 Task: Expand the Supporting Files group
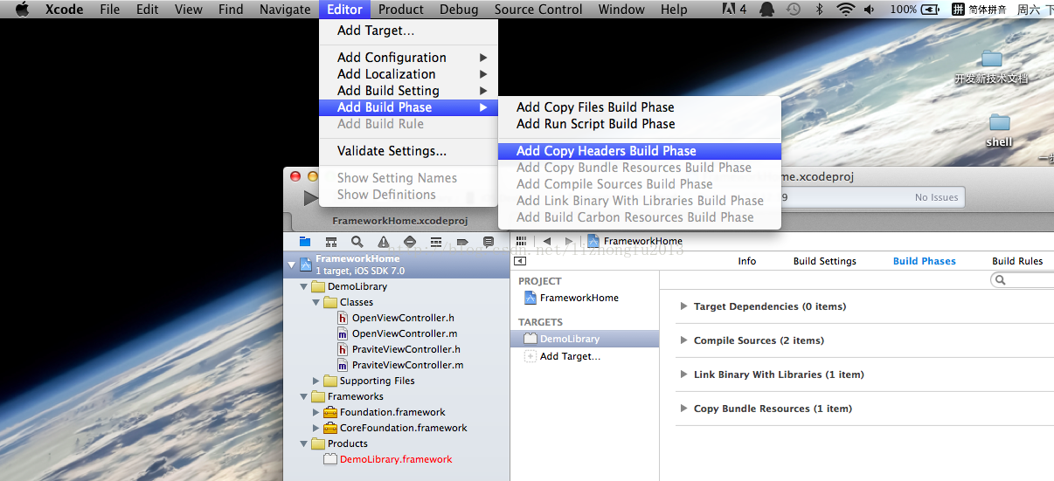(316, 381)
